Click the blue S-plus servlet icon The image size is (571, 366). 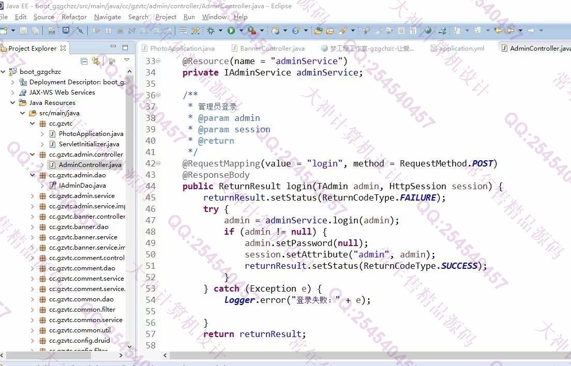pyautogui.click(x=296, y=31)
